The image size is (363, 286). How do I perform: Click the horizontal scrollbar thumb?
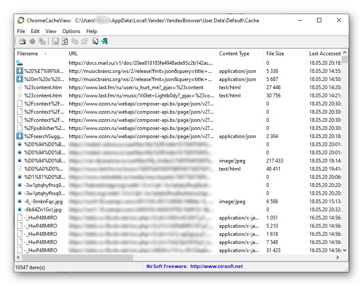coord(77,257)
